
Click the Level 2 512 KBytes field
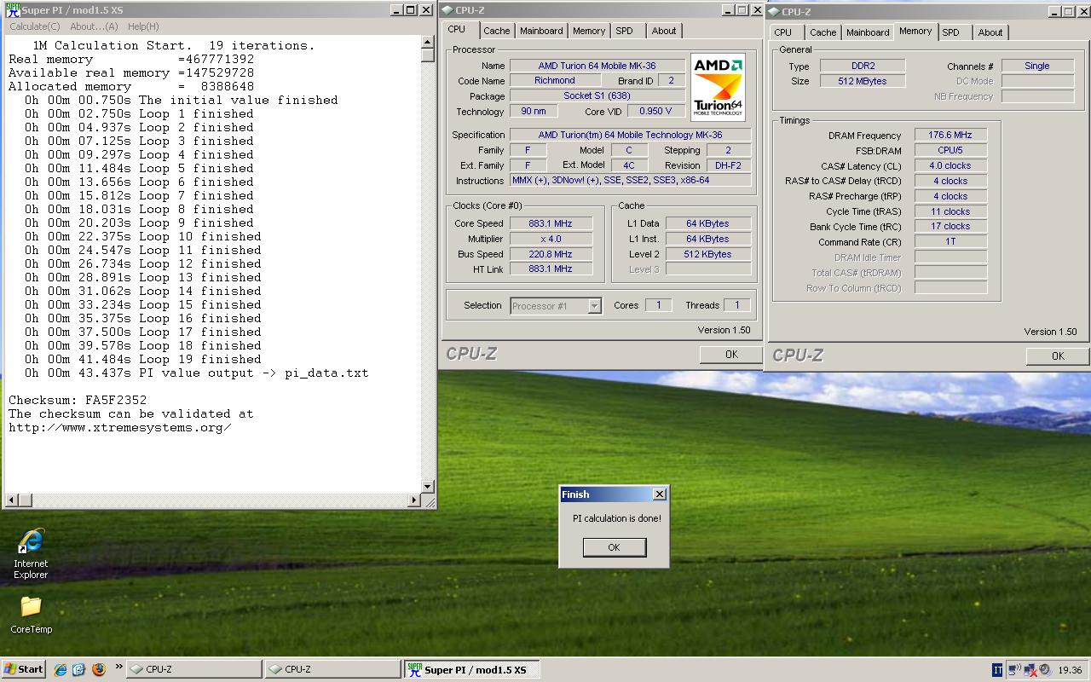tap(707, 254)
